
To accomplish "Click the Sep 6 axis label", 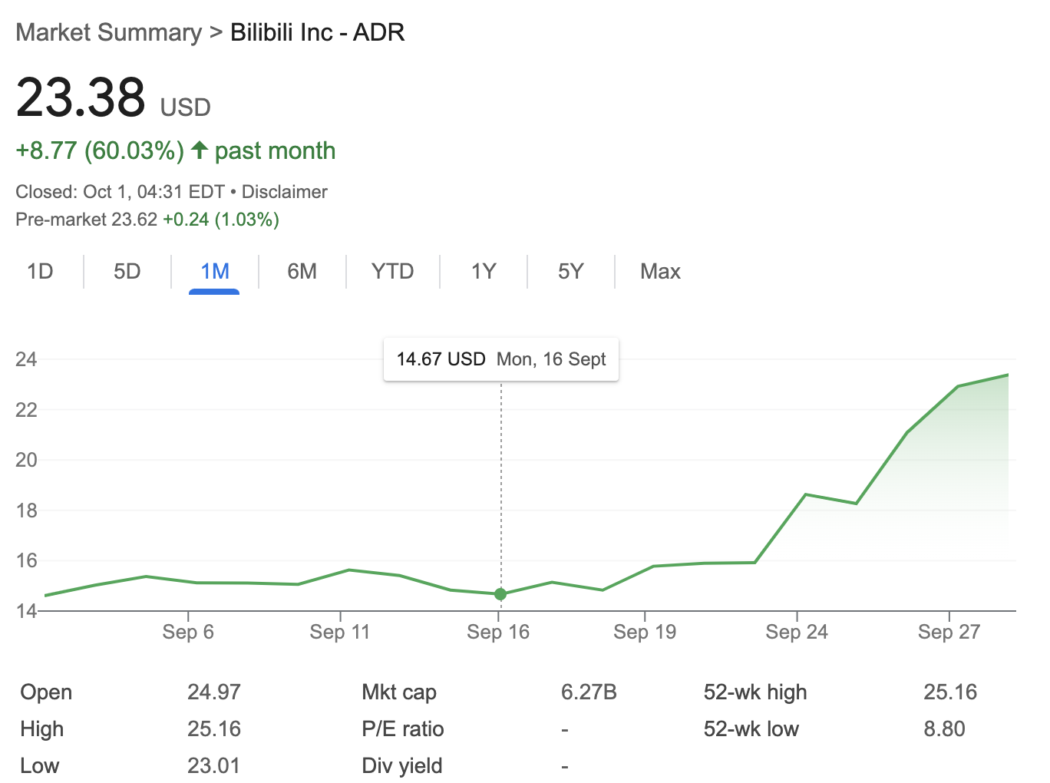I will 188,632.
